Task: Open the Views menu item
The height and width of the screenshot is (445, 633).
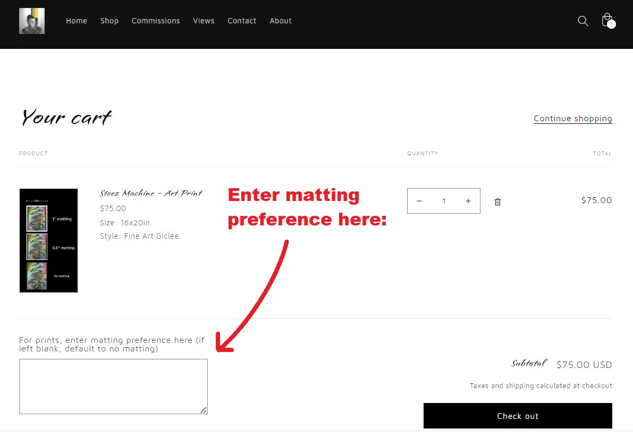Action: (204, 21)
